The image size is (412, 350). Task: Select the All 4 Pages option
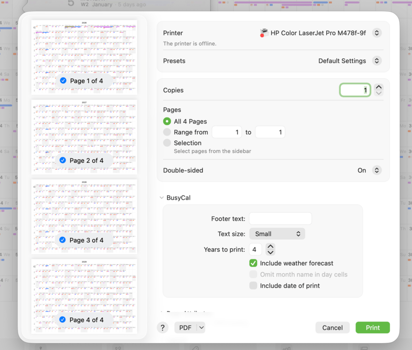point(168,121)
